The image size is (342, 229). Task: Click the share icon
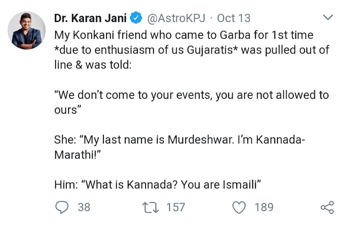(x=327, y=207)
